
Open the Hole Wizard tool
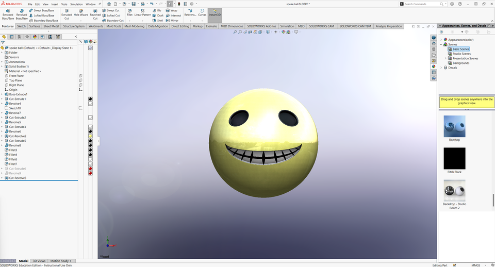(80, 13)
